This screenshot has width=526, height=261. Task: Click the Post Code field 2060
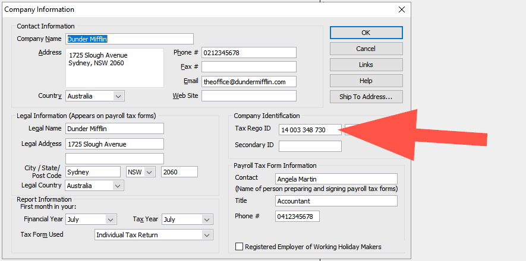click(x=179, y=172)
